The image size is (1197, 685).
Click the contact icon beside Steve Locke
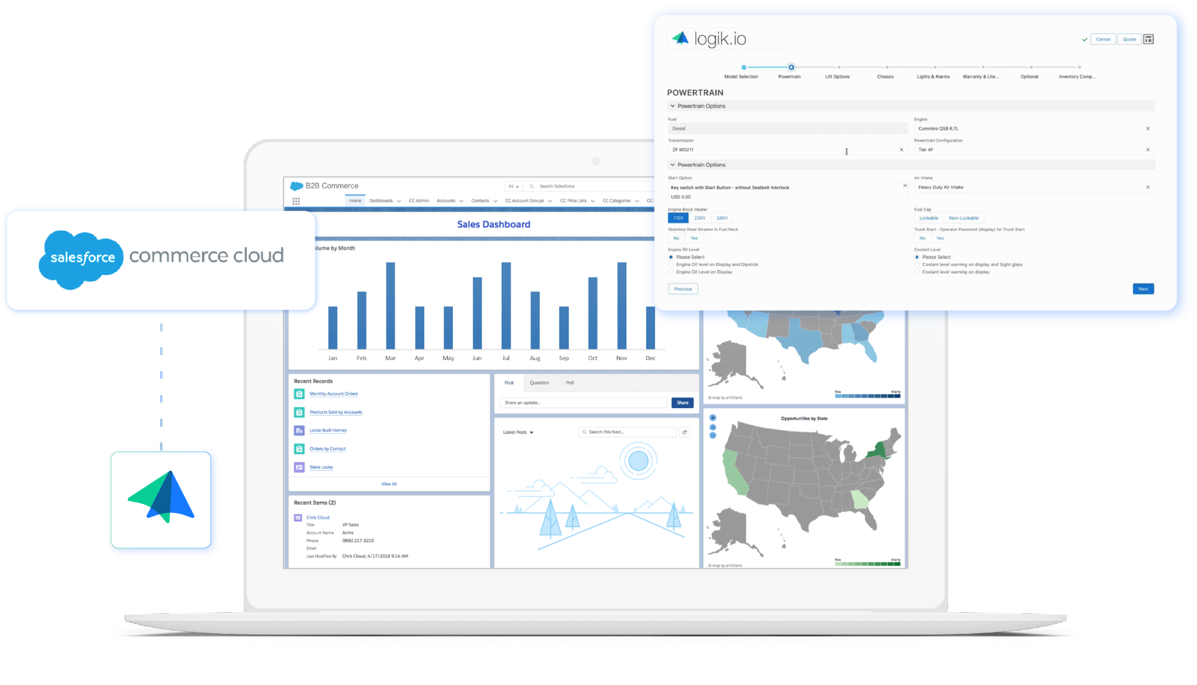pyautogui.click(x=299, y=468)
